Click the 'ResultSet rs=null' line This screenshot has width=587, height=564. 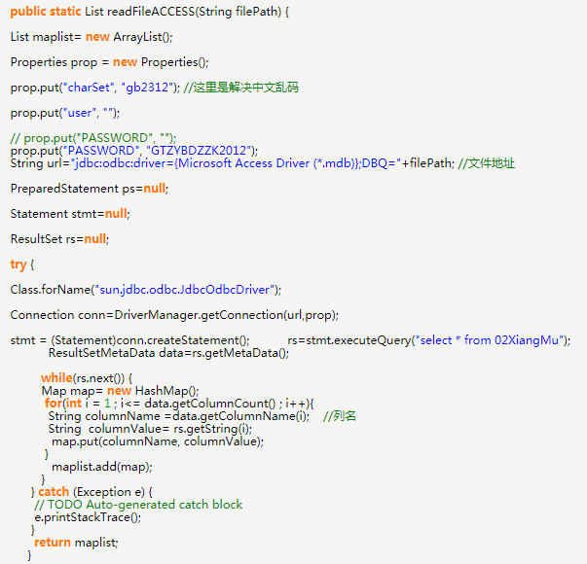pos(60,239)
